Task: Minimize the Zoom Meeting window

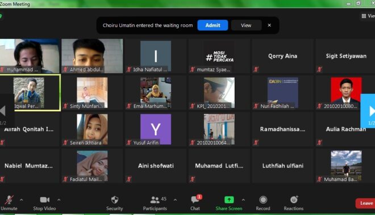Action: pos(349,3)
